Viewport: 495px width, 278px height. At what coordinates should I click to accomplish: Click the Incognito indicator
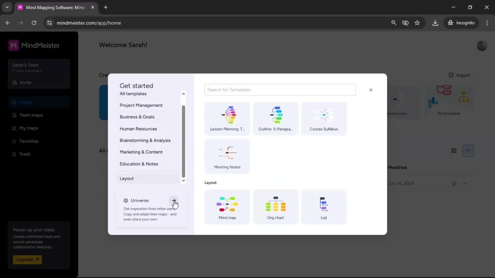[461, 23]
